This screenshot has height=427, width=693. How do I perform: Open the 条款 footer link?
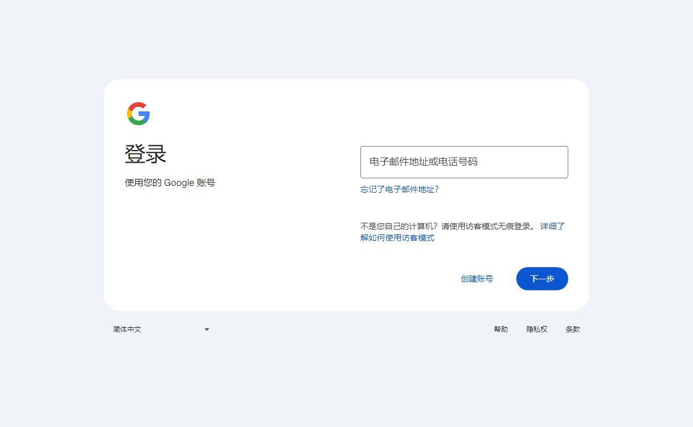click(x=573, y=329)
